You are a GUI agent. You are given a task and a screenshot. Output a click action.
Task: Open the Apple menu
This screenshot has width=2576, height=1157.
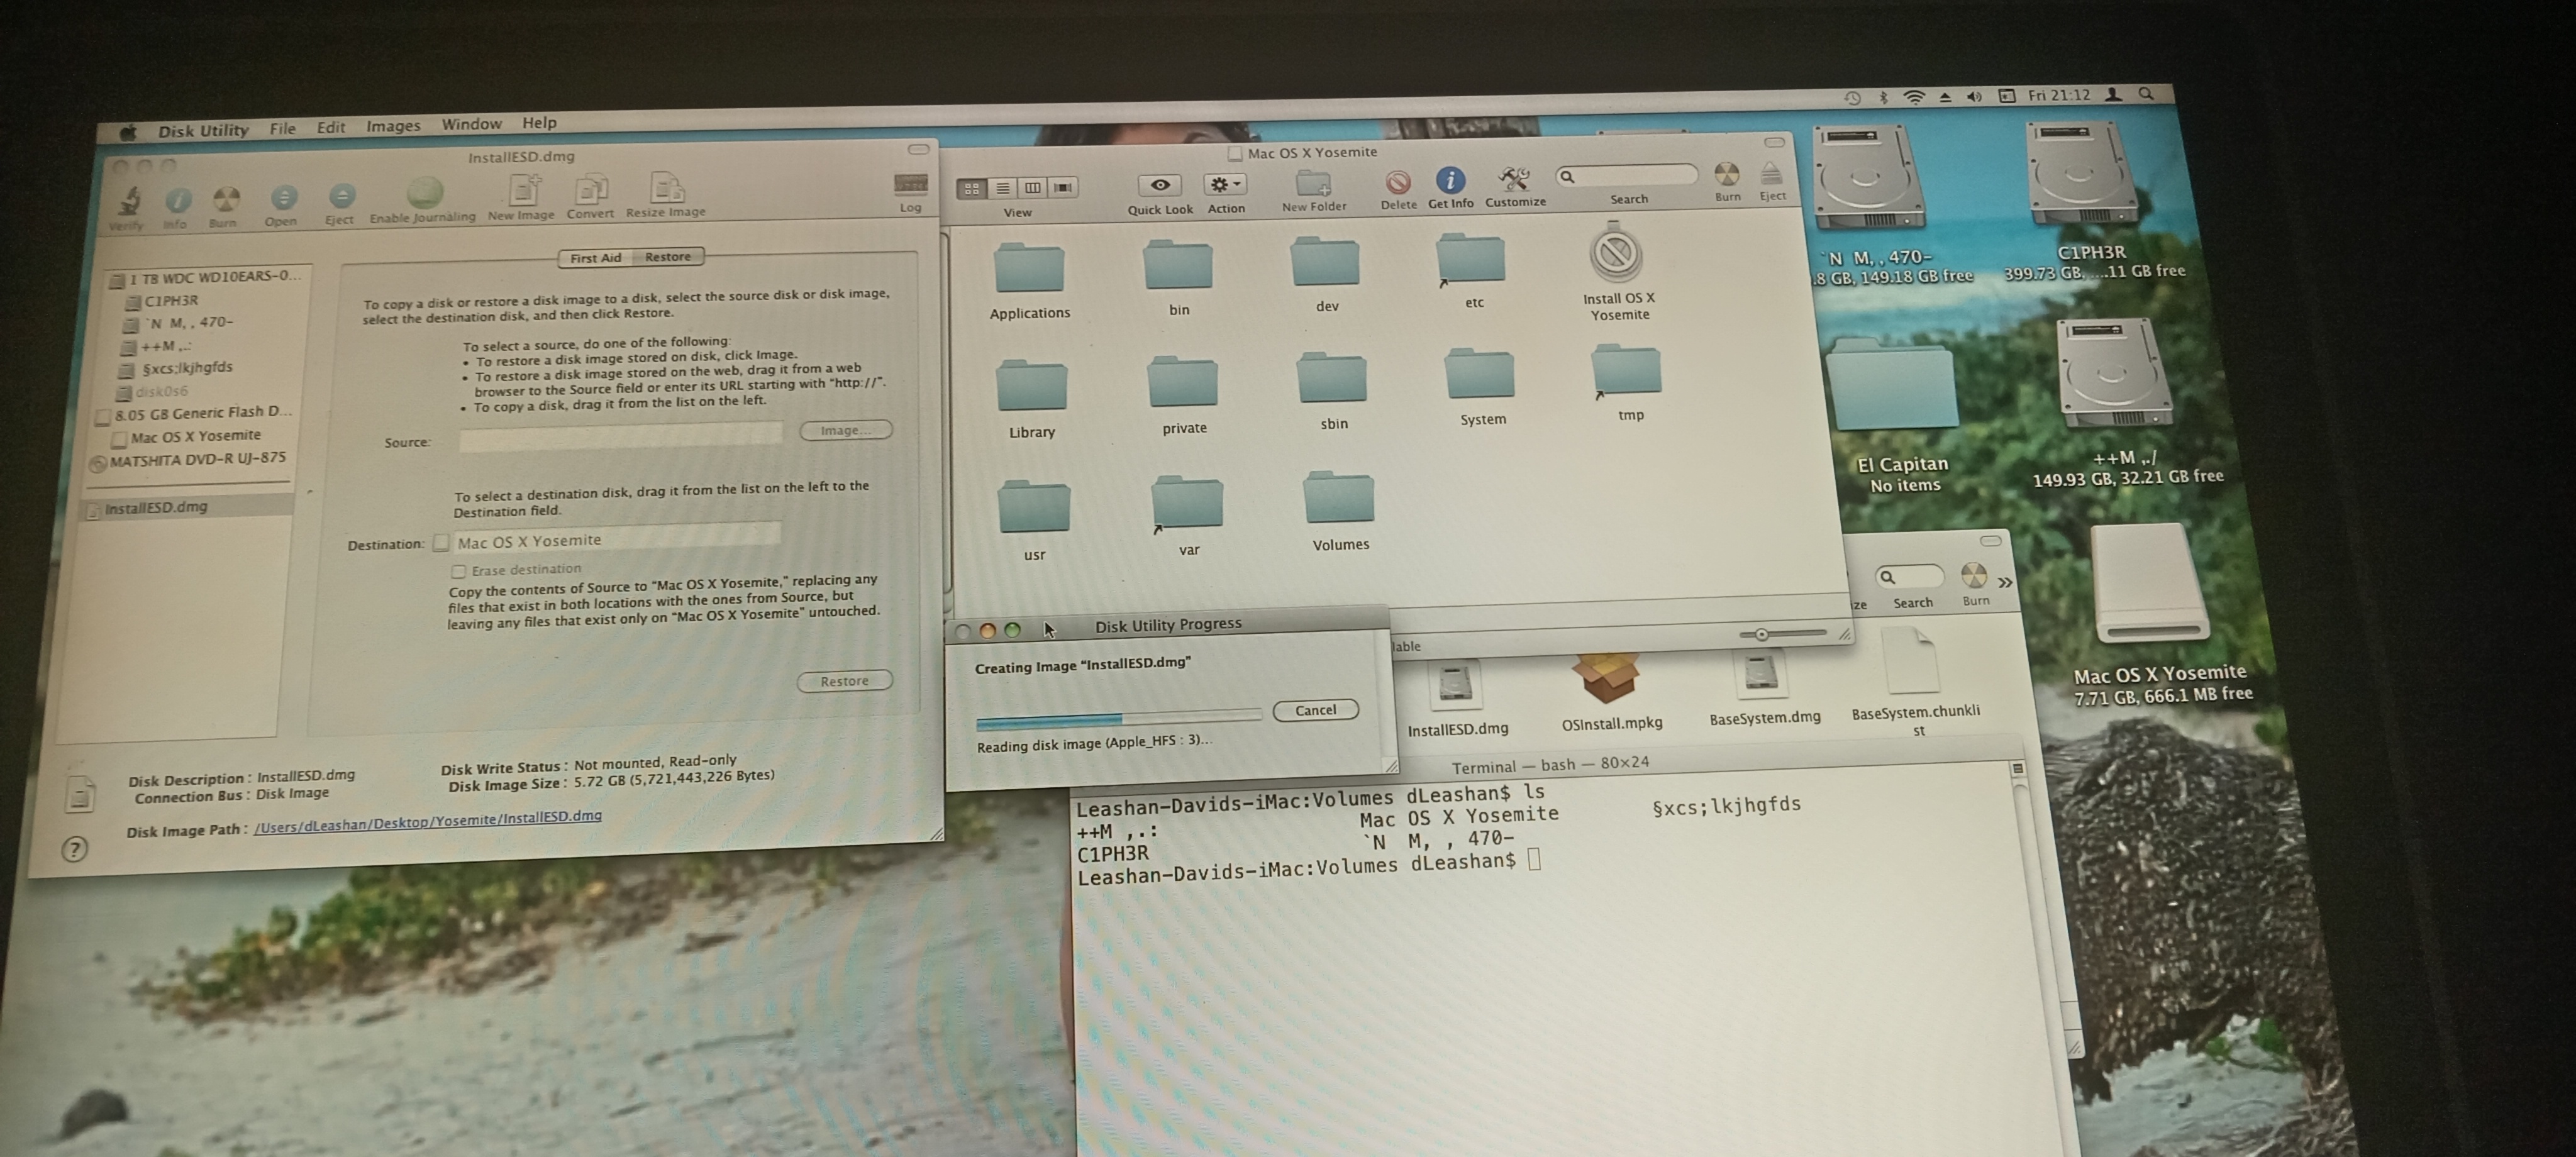click(x=128, y=132)
